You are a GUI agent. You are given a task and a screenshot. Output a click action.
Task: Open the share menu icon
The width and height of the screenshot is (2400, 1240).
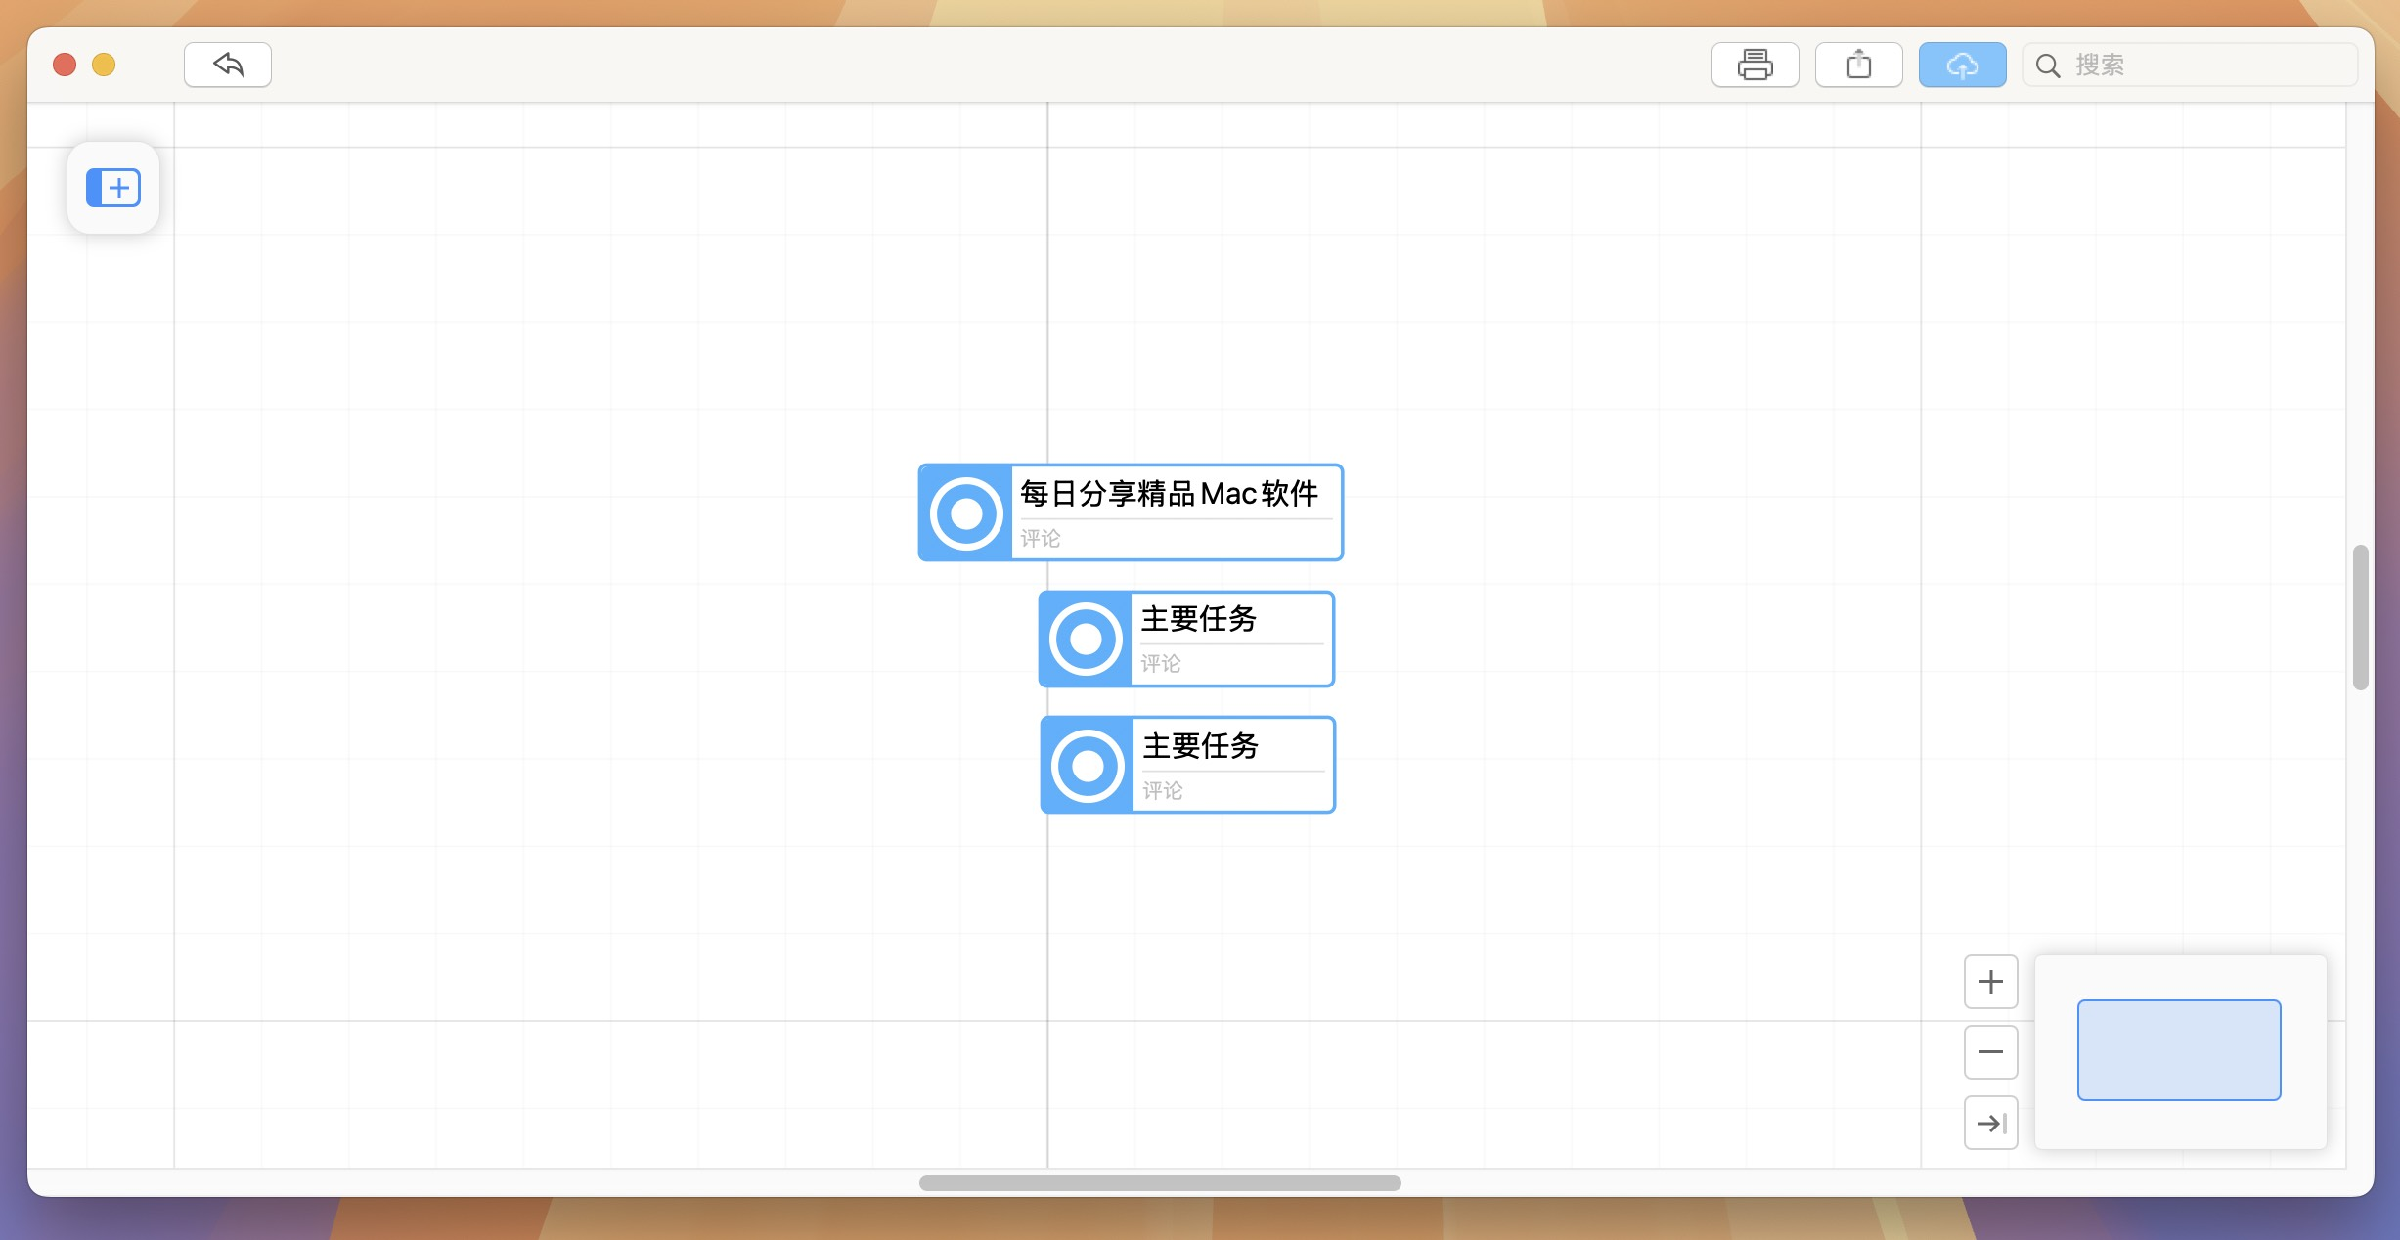click(x=1858, y=65)
